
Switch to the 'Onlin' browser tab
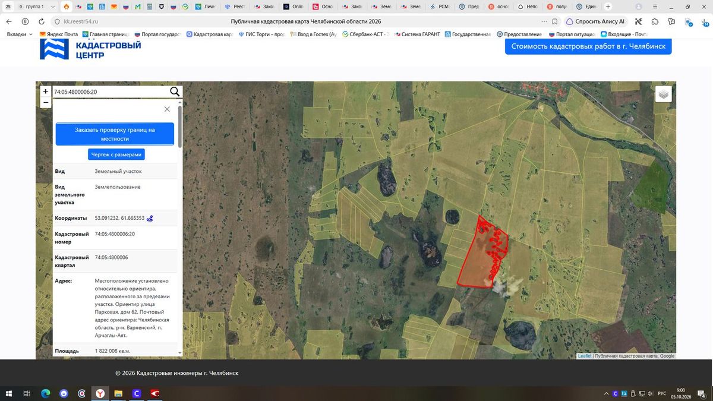tap(294, 7)
